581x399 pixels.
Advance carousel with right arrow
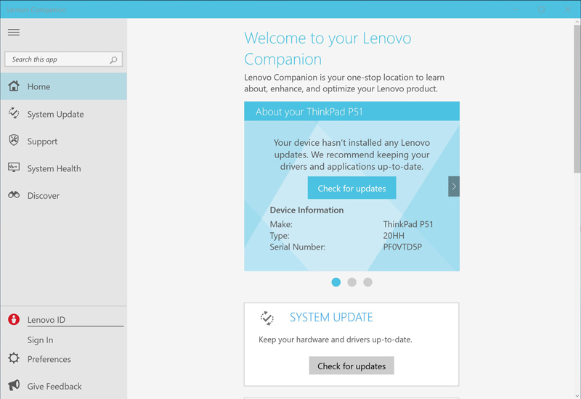453,186
